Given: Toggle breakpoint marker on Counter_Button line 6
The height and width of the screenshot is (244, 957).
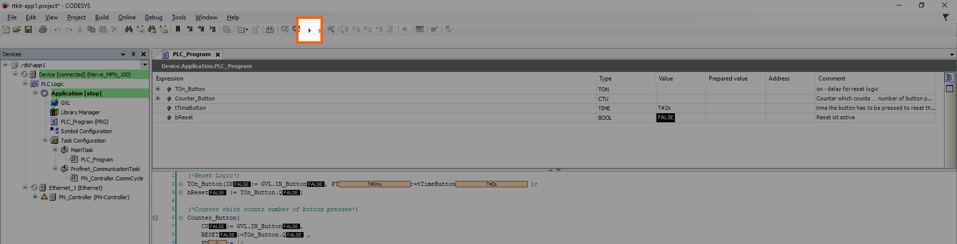Looking at the screenshot, I should tap(181, 218).
